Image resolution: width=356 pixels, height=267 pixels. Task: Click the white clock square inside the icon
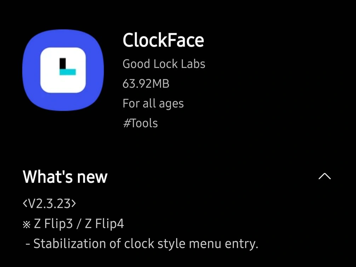63,70
